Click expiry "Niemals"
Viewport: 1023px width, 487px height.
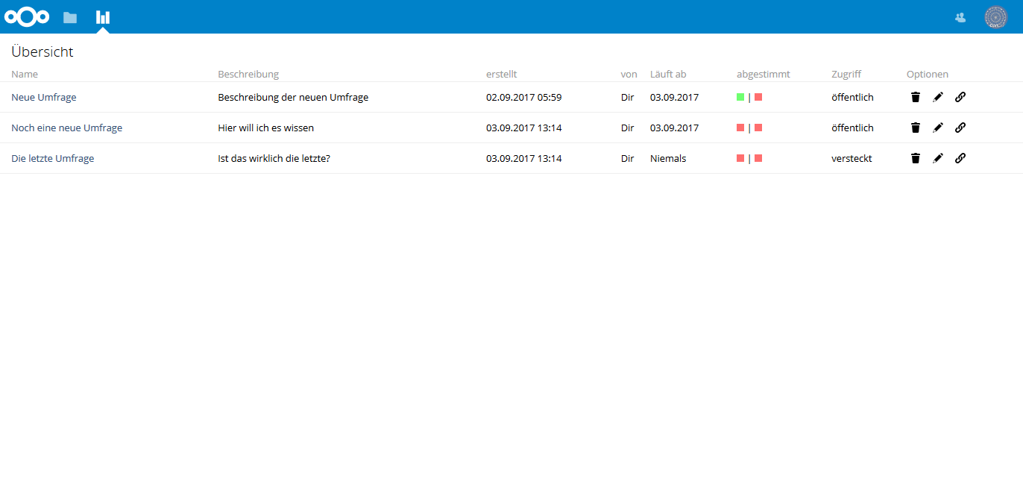(668, 158)
